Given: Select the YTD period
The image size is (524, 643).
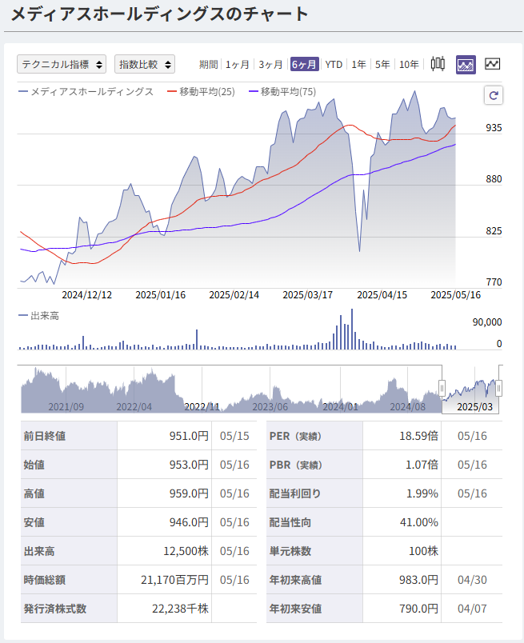Looking at the screenshot, I should click(334, 65).
